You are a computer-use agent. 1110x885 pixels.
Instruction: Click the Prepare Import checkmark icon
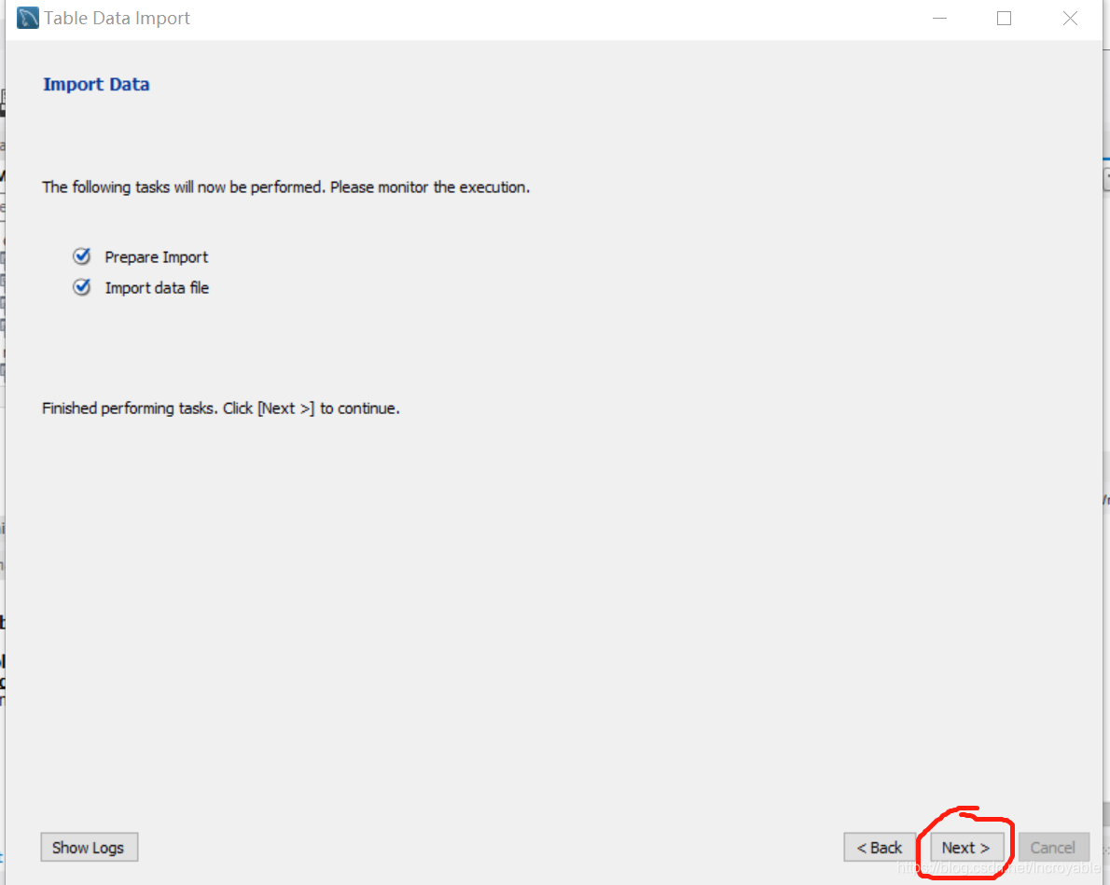[82, 256]
